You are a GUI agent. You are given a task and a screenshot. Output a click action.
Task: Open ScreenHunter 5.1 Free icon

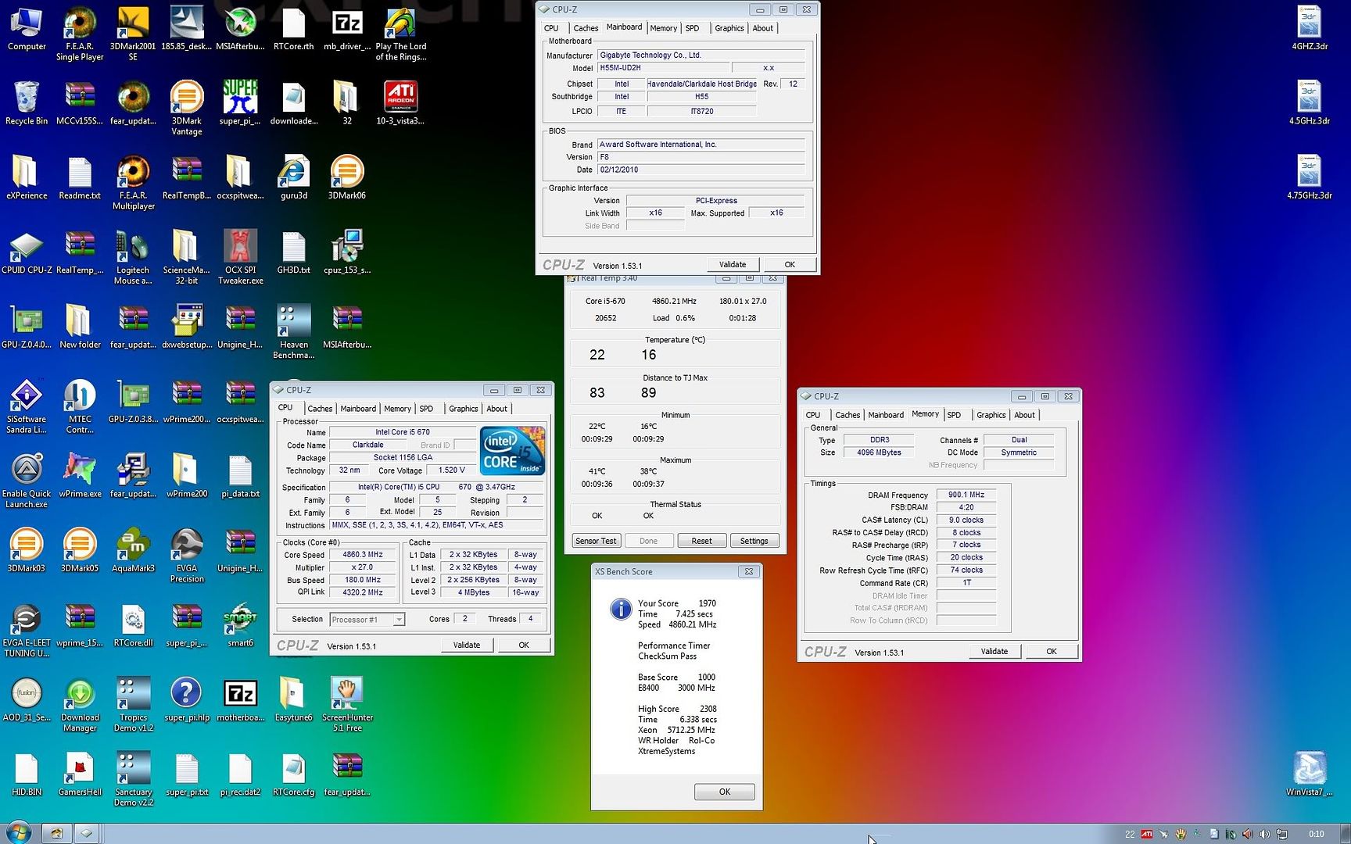[347, 705]
